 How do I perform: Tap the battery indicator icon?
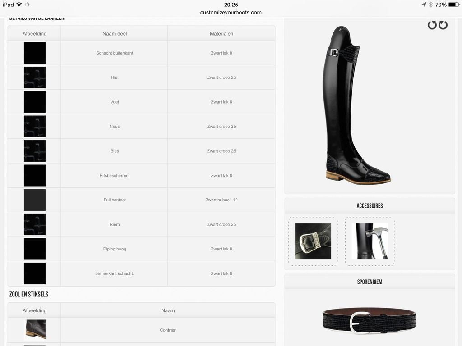[x=454, y=5]
